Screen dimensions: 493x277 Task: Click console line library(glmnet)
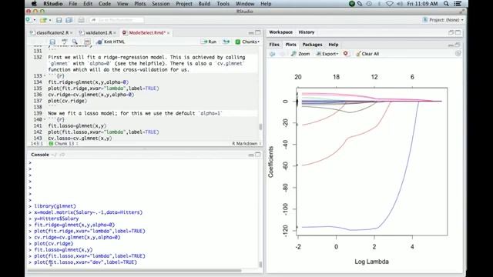[x=55, y=206]
